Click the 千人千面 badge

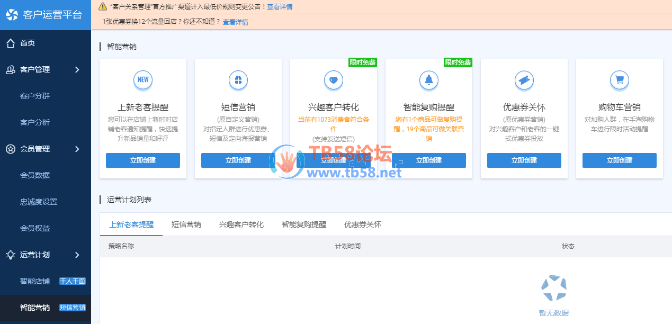point(73,281)
